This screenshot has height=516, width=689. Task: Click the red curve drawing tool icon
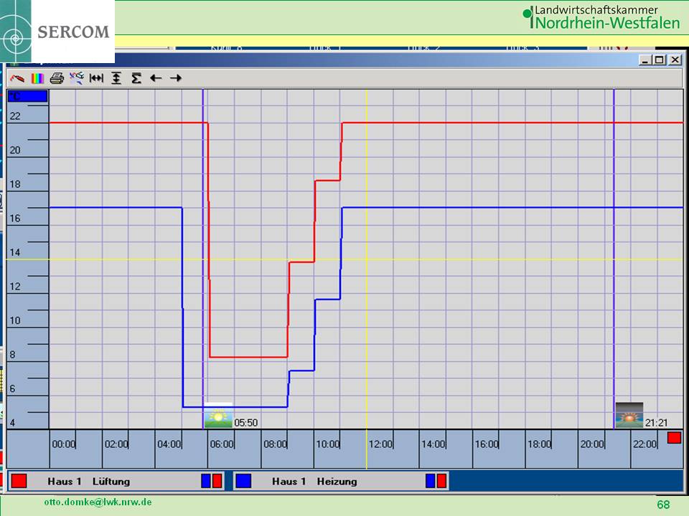[x=19, y=78]
